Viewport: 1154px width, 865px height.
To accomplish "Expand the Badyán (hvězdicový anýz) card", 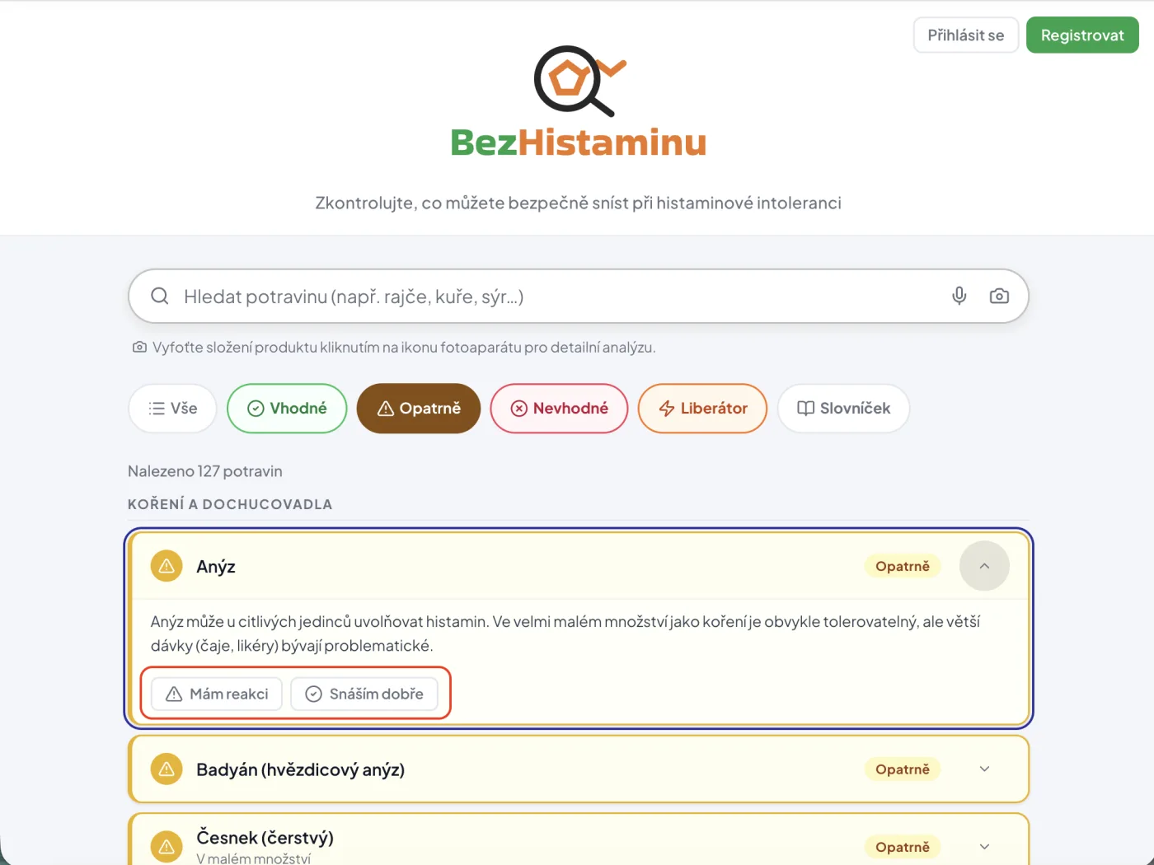I will point(984,769).
